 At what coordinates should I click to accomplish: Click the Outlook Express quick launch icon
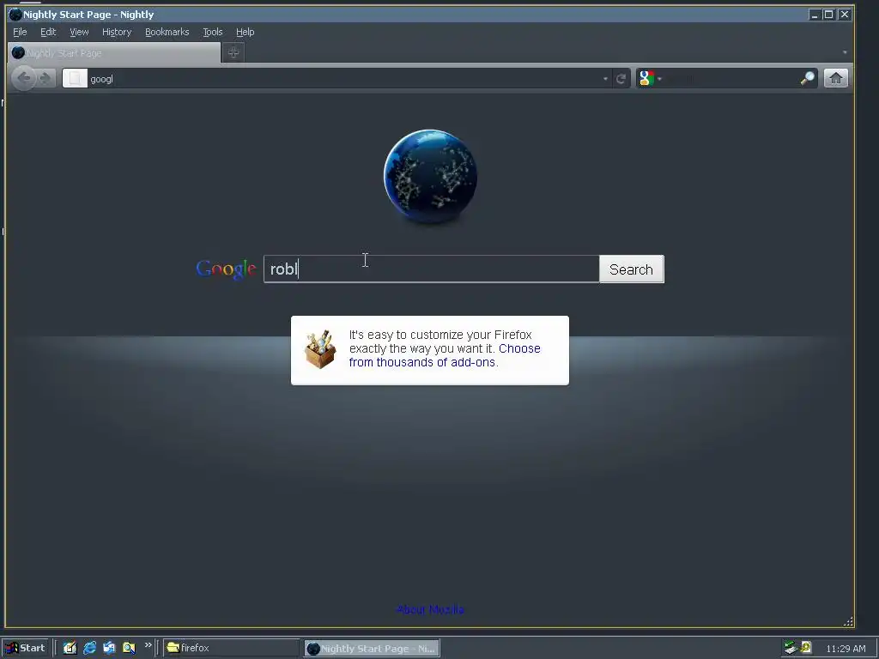(x=109, y=648)
